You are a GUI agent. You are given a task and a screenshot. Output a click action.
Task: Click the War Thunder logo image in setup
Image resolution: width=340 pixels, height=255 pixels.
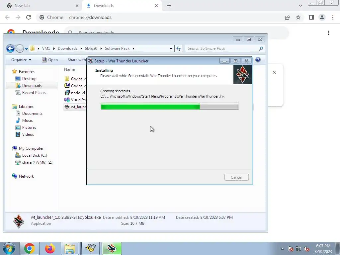[x=242, y=74]
